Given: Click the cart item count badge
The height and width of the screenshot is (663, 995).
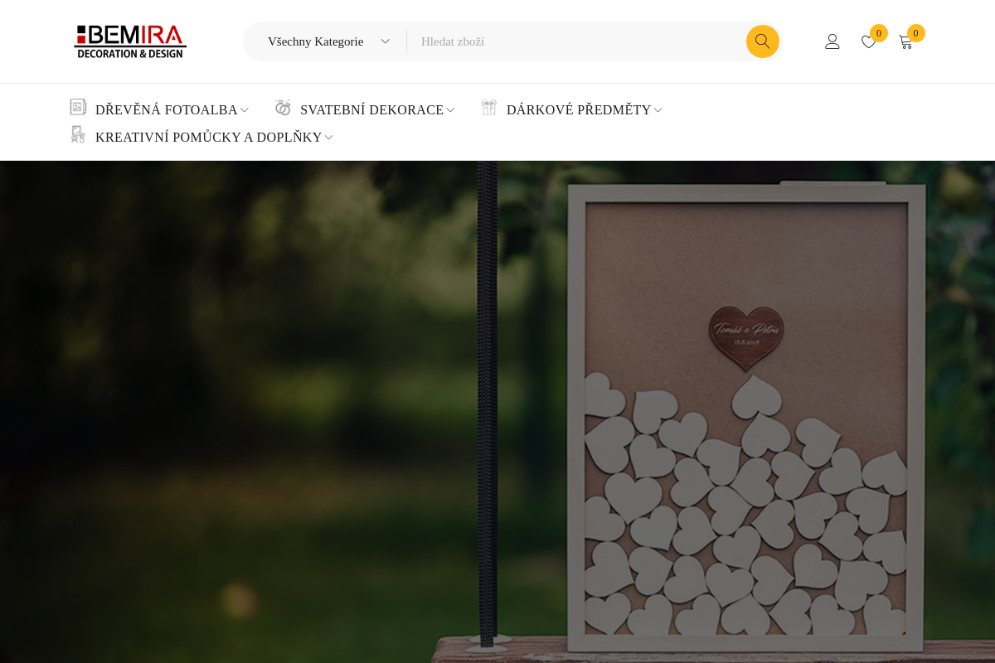Looking at the screenshot, I should tap(915, 33).
